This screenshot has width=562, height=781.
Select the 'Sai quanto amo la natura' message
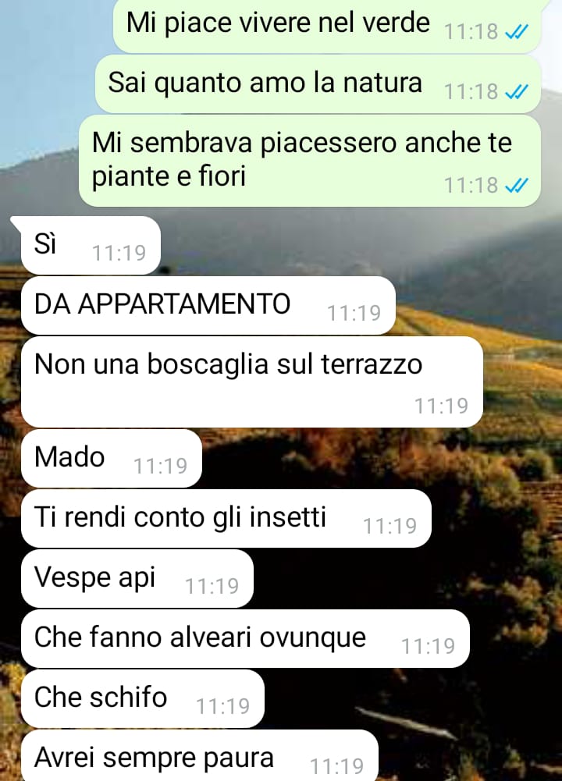tap(318, 83)
